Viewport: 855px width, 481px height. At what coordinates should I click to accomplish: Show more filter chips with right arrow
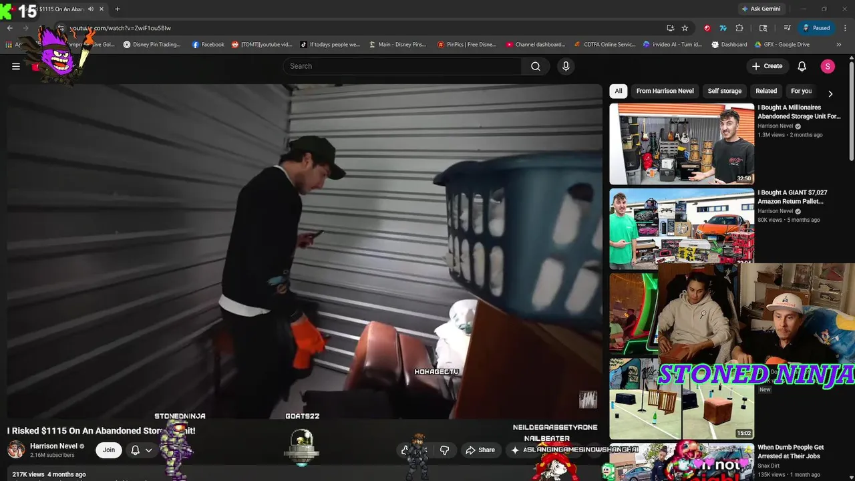830,94
